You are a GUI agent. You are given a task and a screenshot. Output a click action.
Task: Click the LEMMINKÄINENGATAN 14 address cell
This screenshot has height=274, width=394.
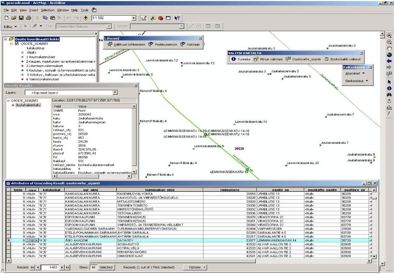point(280,241)
